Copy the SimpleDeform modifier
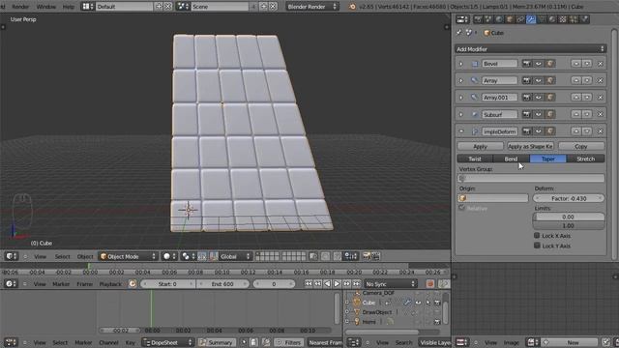Image resolution: width=619 pixels, height=348 pixels. click(580, 146)
